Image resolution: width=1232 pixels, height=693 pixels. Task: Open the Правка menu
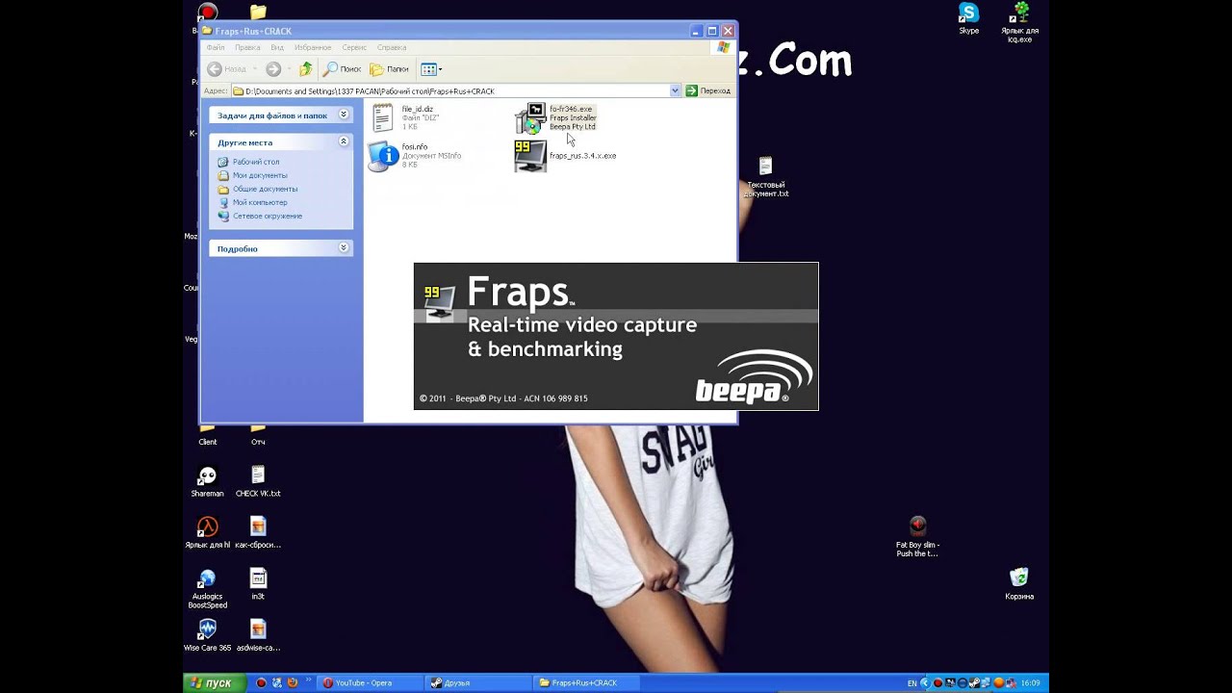(247, 47)
